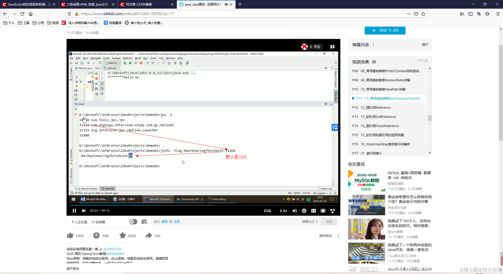Save page to Pocket icon
The width and height of the screenshot is (503, 274).
point(416,14)
